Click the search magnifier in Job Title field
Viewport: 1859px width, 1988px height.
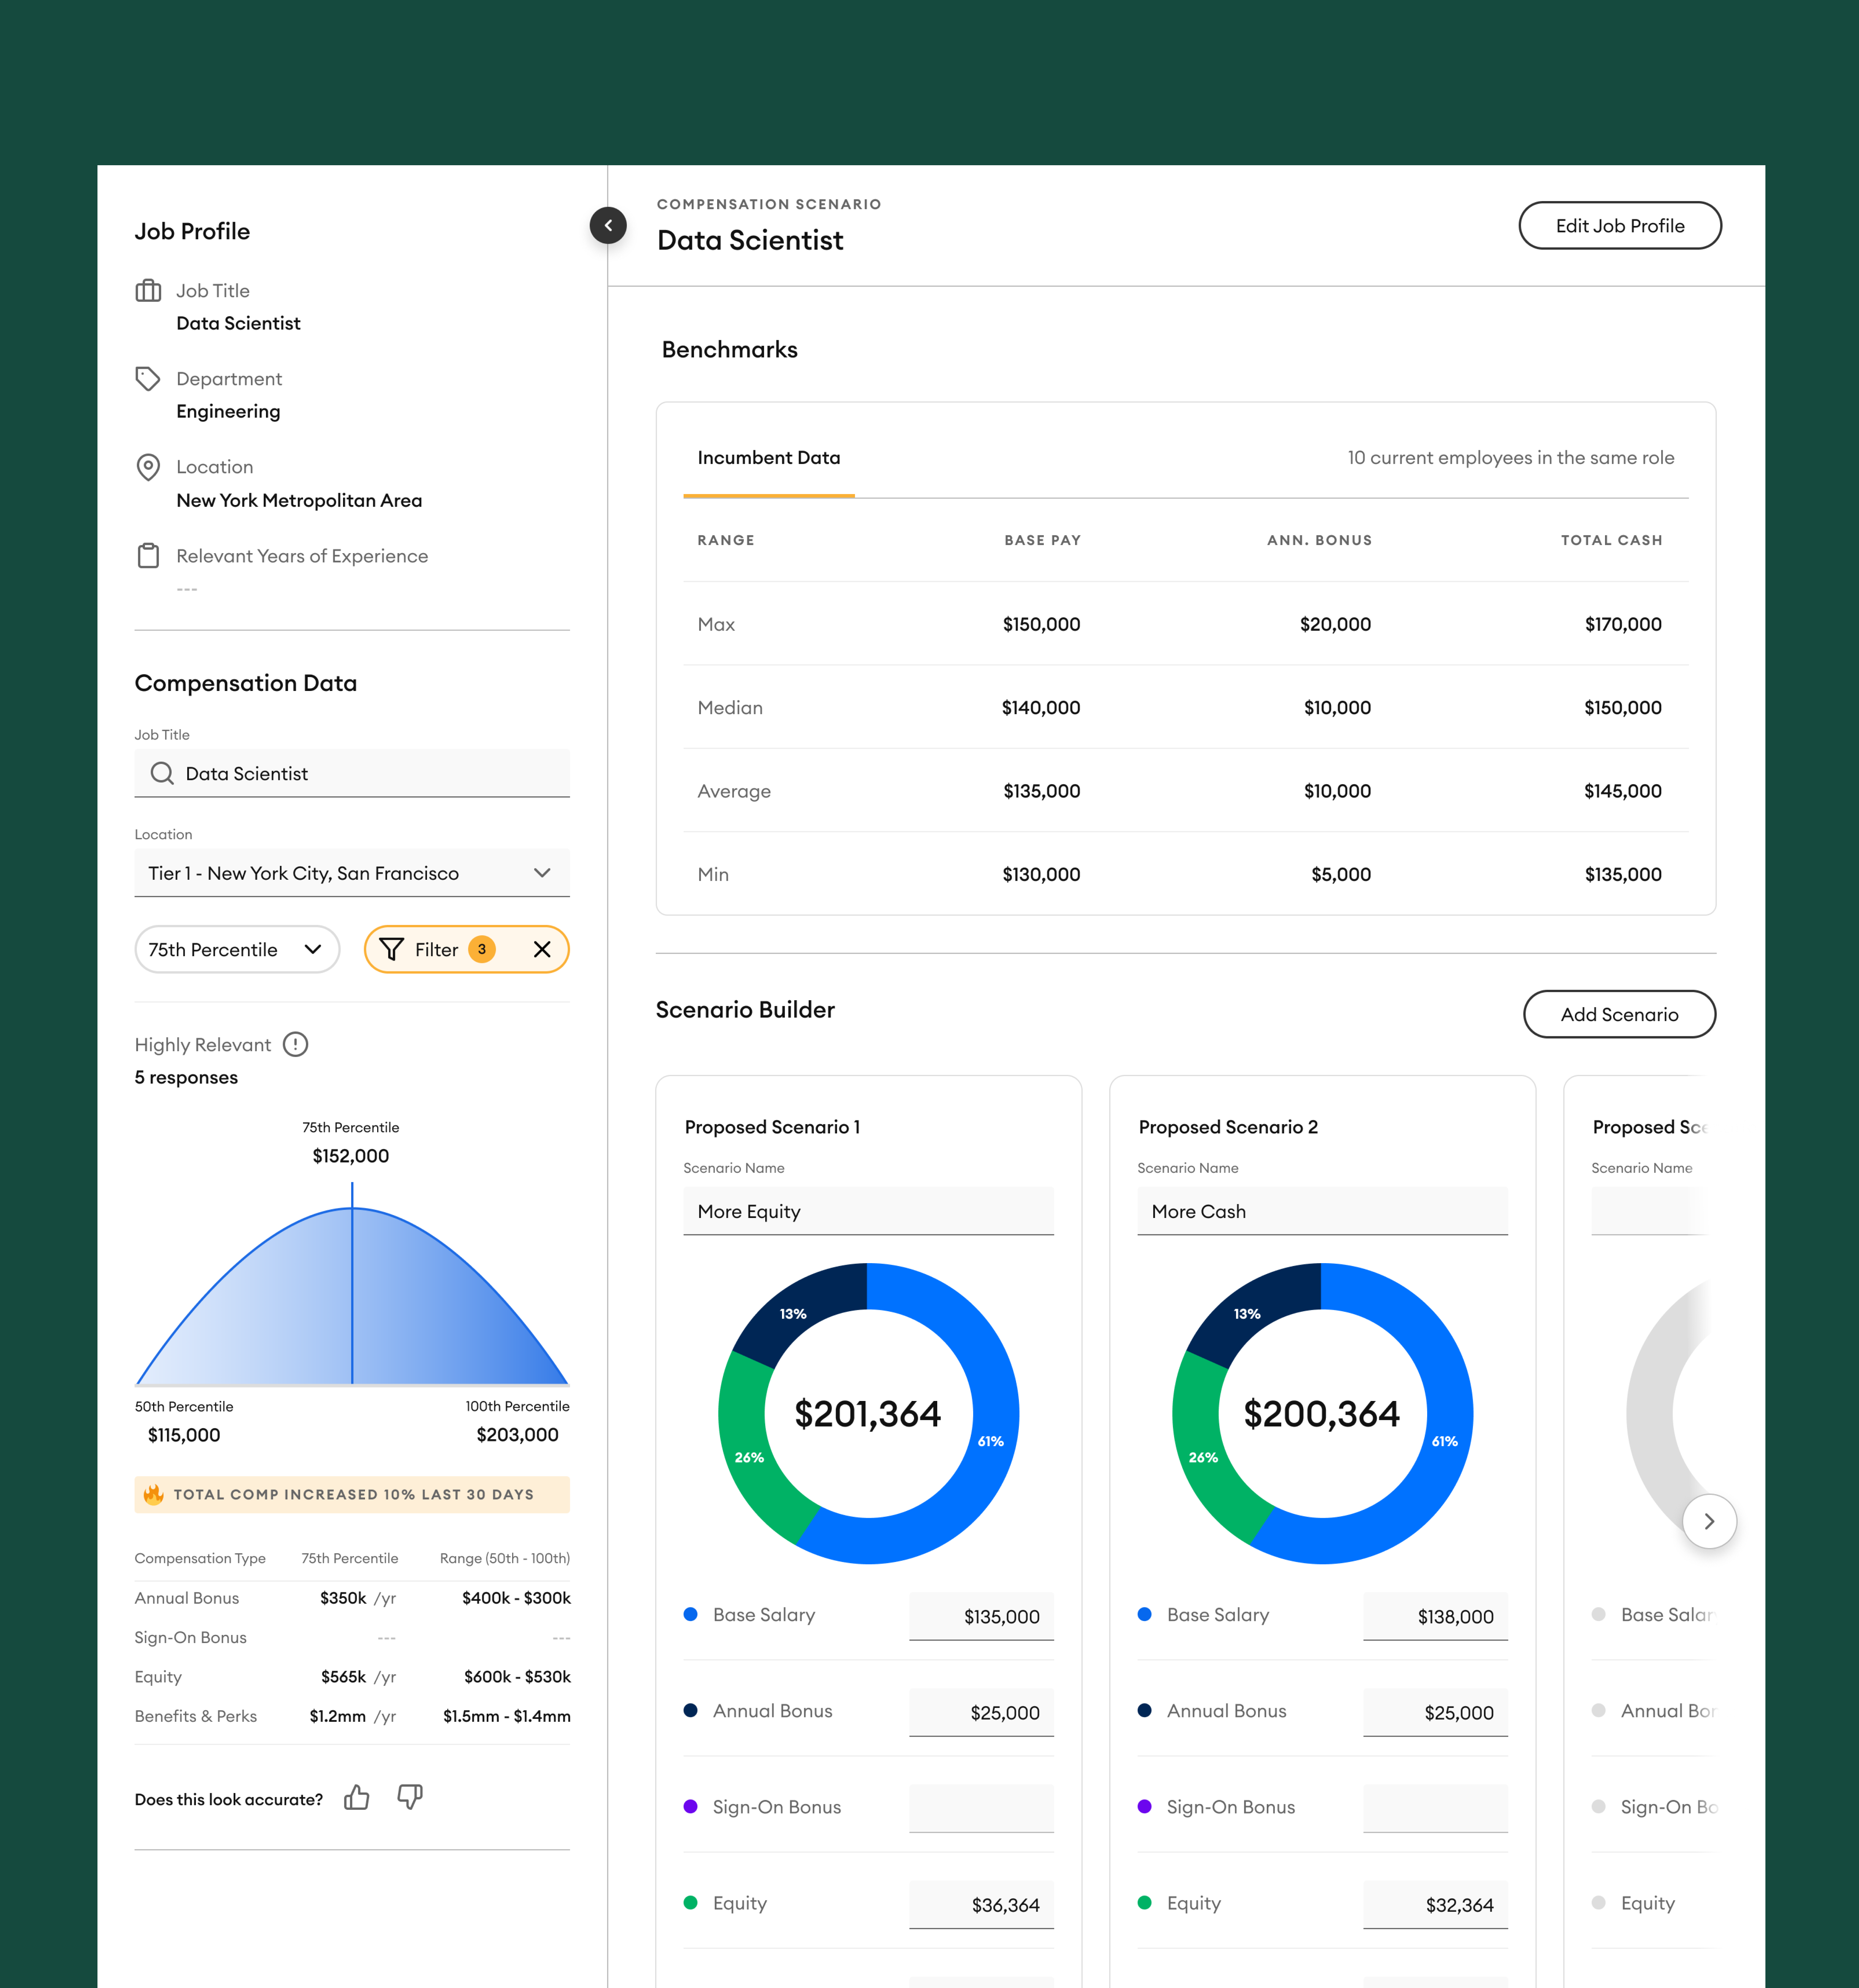pos(162,773)
